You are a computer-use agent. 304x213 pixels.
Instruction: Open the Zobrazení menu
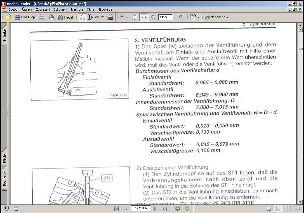43,9
